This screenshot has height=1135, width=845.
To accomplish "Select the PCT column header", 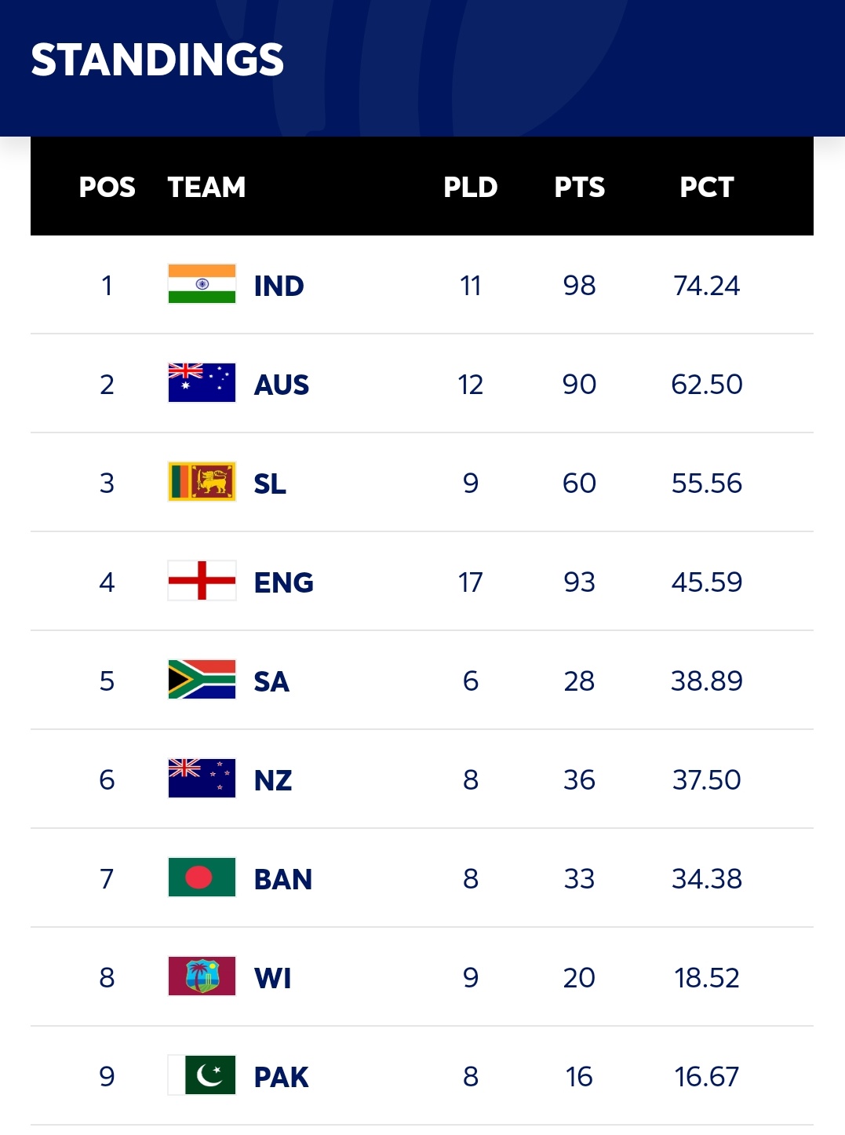I will 706,188.
